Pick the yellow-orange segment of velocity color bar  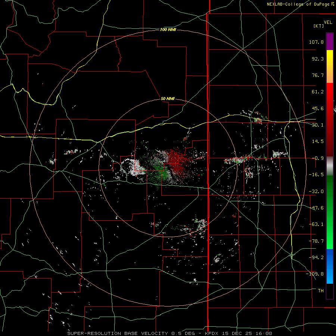pyautogui.click(x=330, y=66)
